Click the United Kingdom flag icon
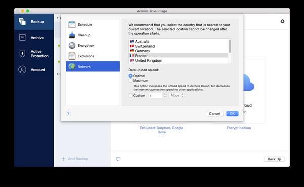This screenshot has height=187, width=304. point(132,60)
